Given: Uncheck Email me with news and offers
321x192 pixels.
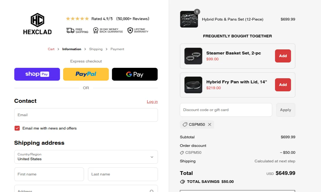Looking at the screenshot, I should coord(17,128).
